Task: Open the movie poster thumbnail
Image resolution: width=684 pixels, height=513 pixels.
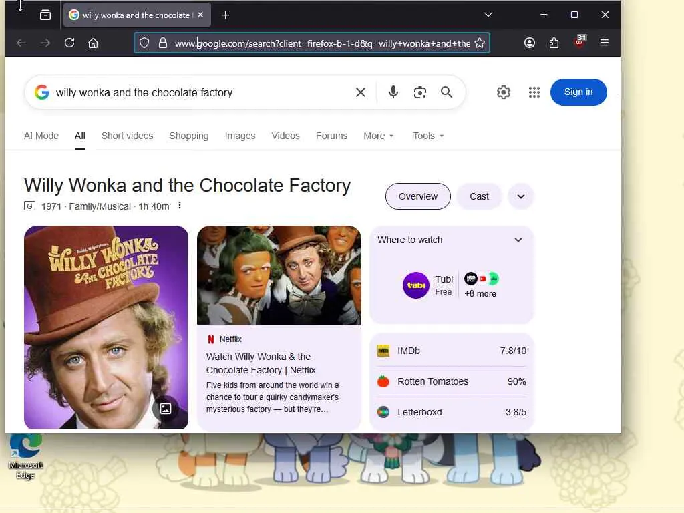Action: pos(106,327)
